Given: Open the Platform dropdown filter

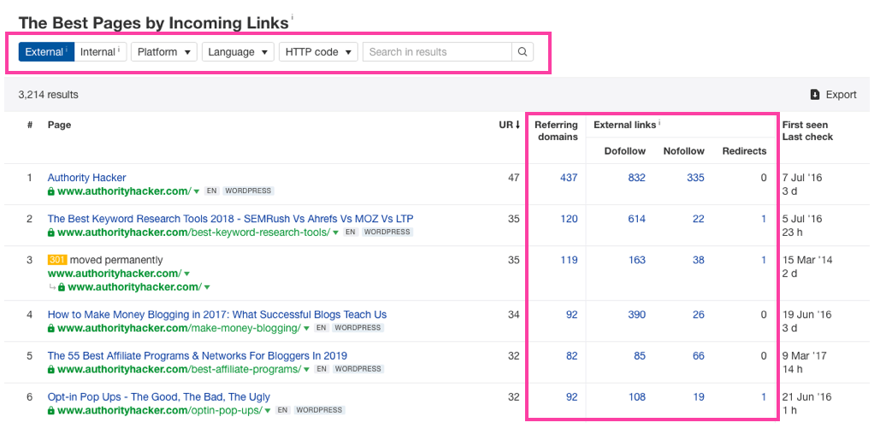Looking at the screenshot, I should [164, 52].
